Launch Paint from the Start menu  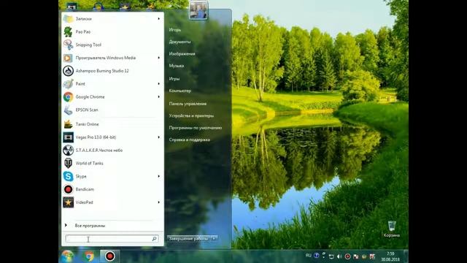coord(112,84)
